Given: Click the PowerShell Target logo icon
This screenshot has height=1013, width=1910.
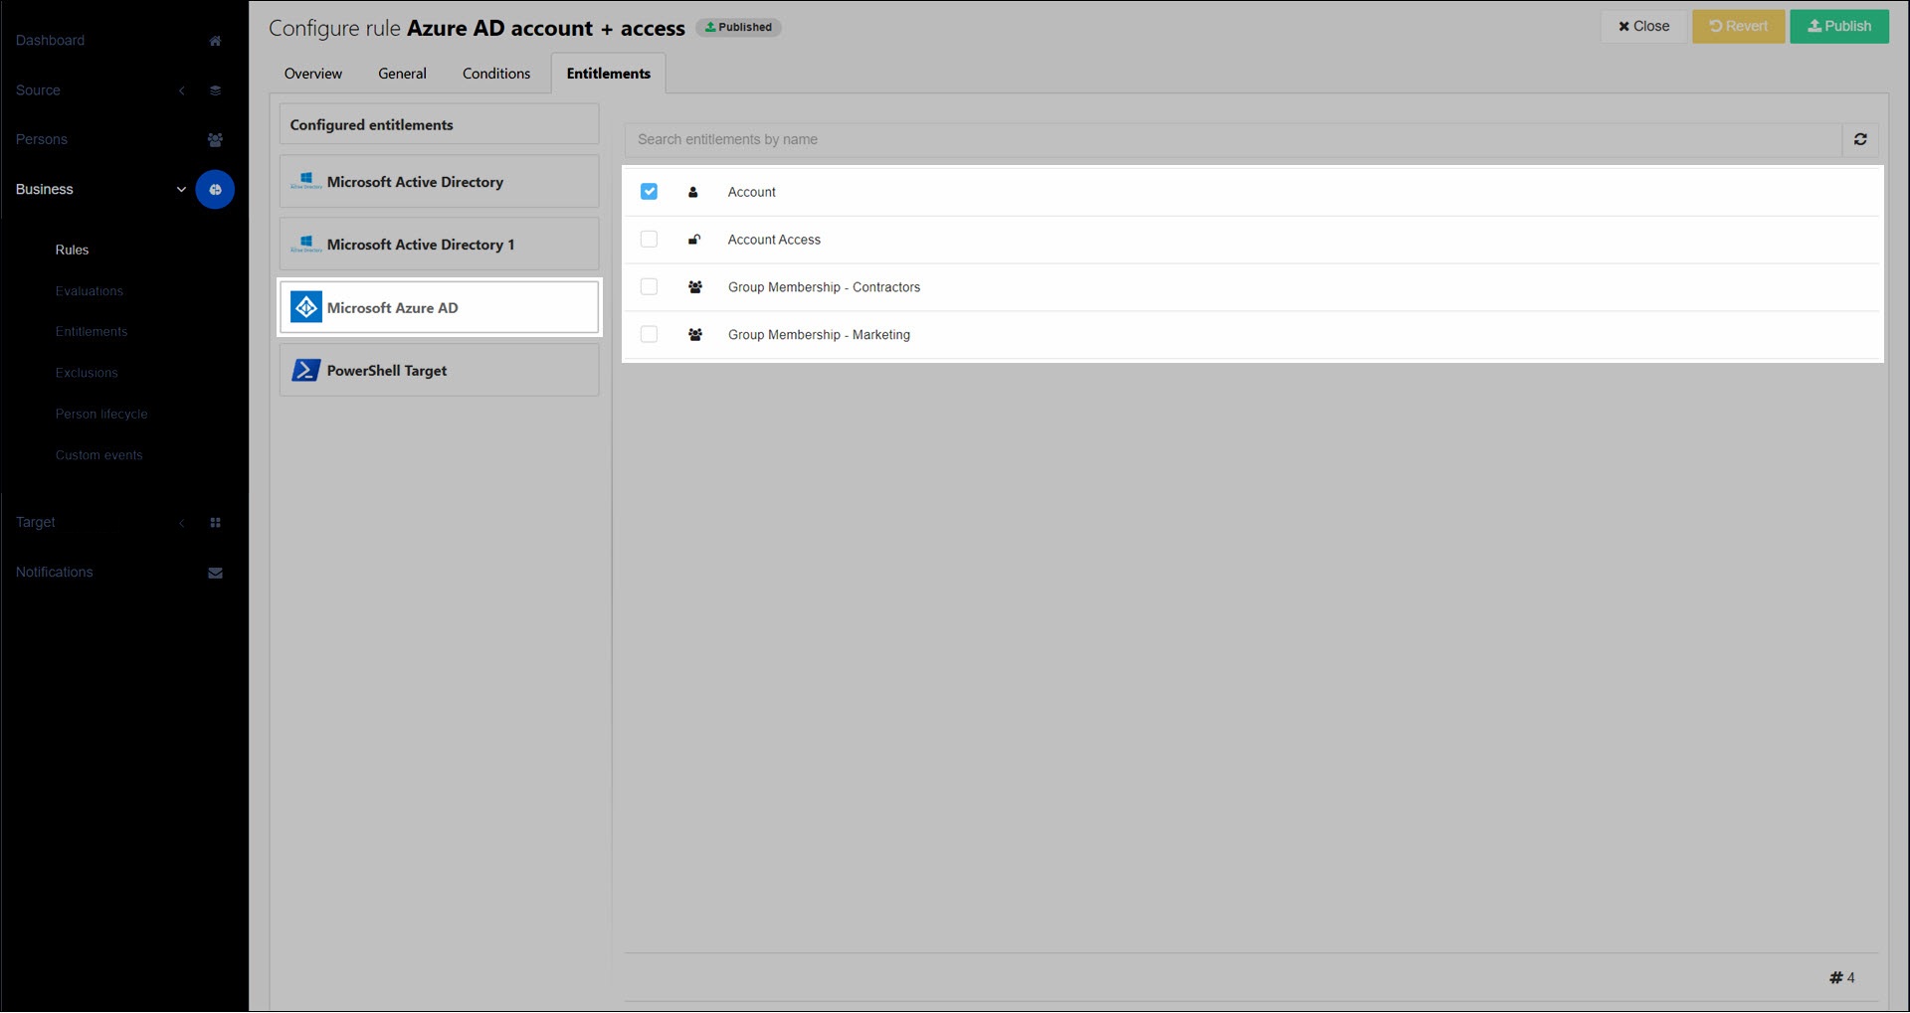Looking at the screenshot, I should (x=305, y=370).
